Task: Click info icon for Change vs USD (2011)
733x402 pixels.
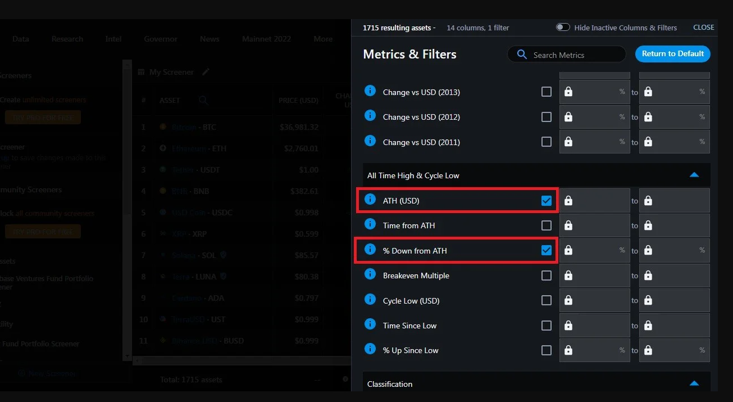Action: (x=370, y=141)
